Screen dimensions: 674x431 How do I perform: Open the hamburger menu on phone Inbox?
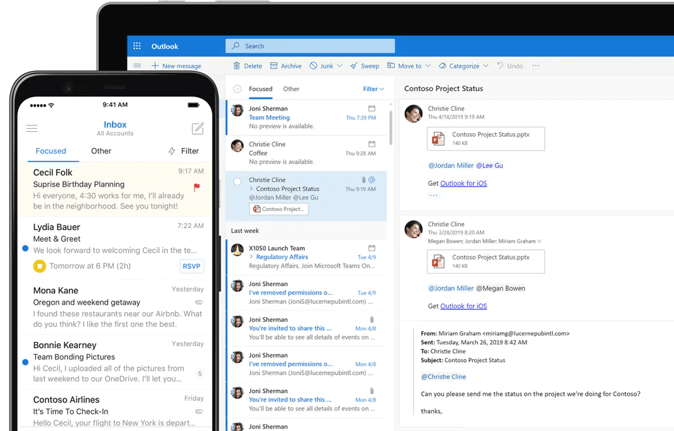pos(32,129)
